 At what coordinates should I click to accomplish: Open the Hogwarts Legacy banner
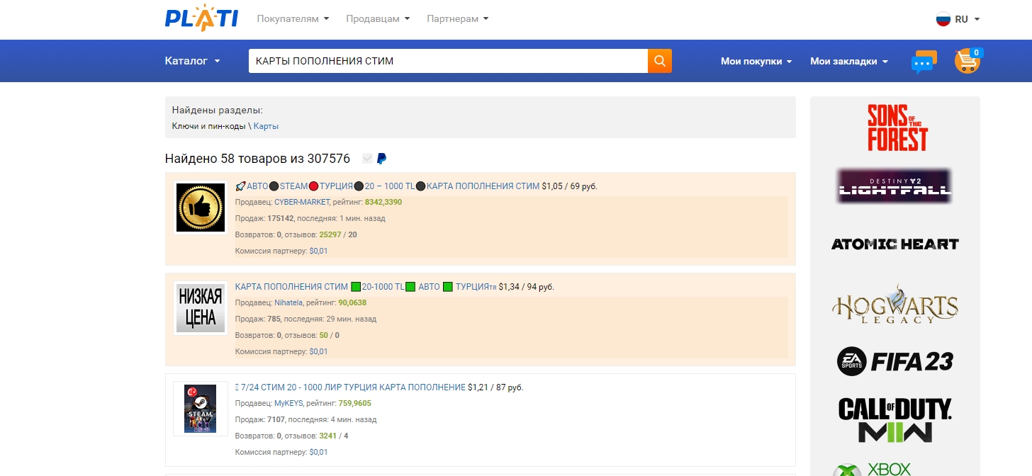click(x=894, y=303)
